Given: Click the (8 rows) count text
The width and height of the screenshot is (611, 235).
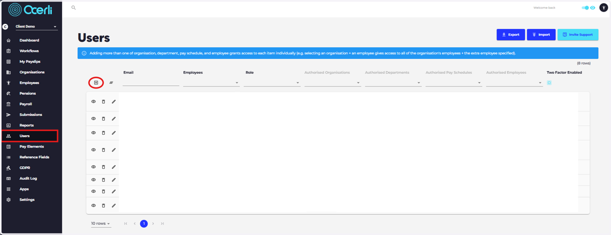Looking at the screenshot, I should pos(584,64).
